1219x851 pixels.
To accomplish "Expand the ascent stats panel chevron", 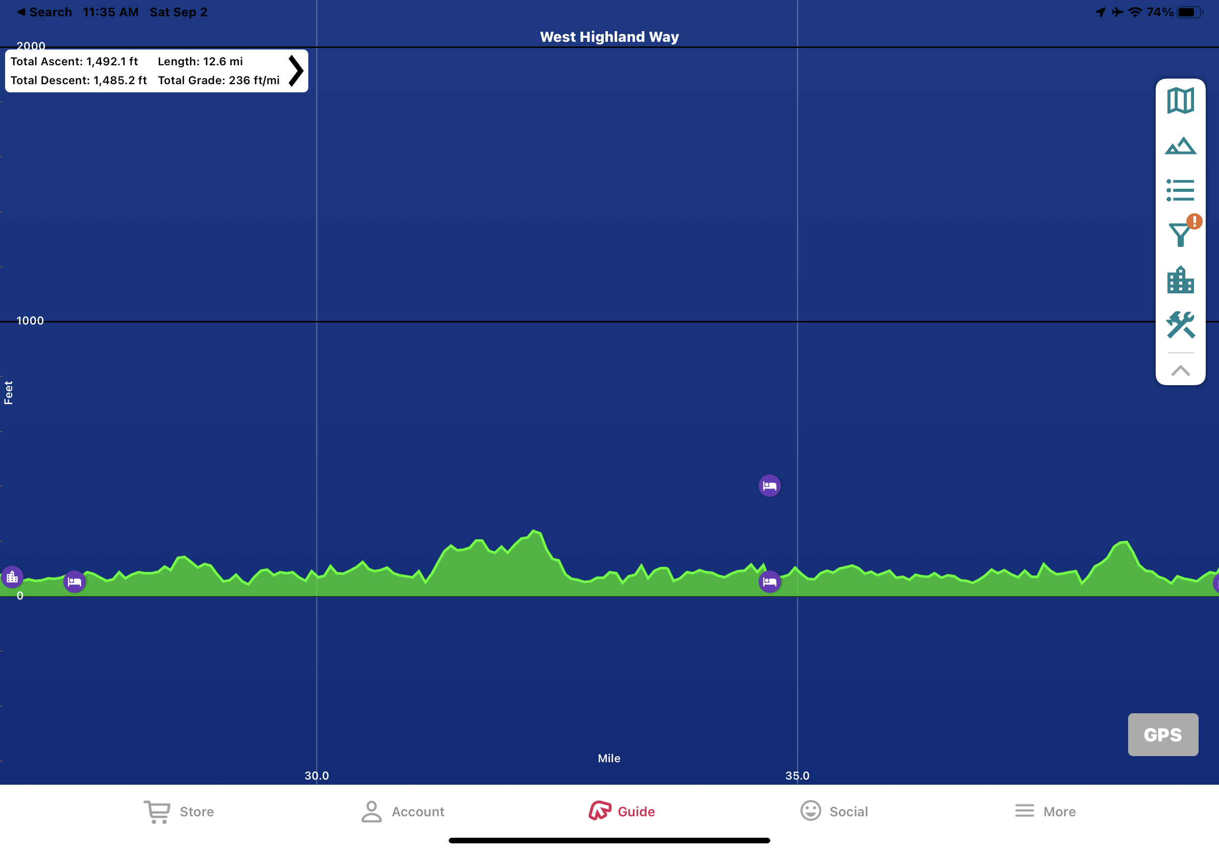I will [x=296, y=70].
